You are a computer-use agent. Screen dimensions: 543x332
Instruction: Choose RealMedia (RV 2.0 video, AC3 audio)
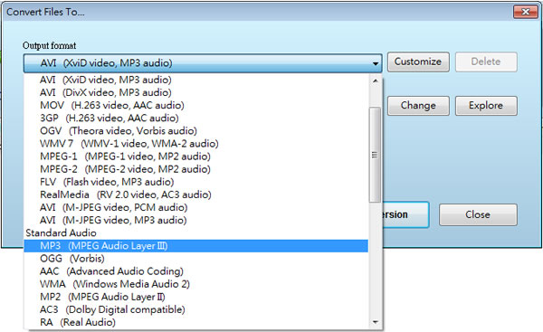196,194
